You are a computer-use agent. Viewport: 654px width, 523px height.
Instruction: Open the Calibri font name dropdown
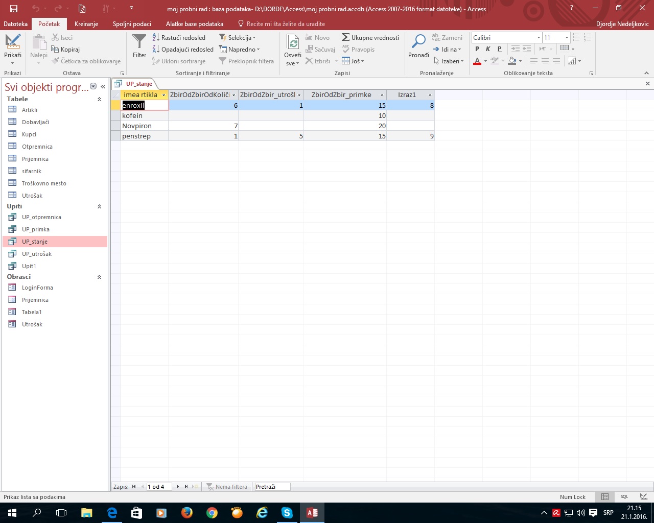[539, 38]
